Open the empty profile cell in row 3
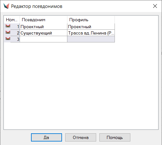 [x=91, y=39]
